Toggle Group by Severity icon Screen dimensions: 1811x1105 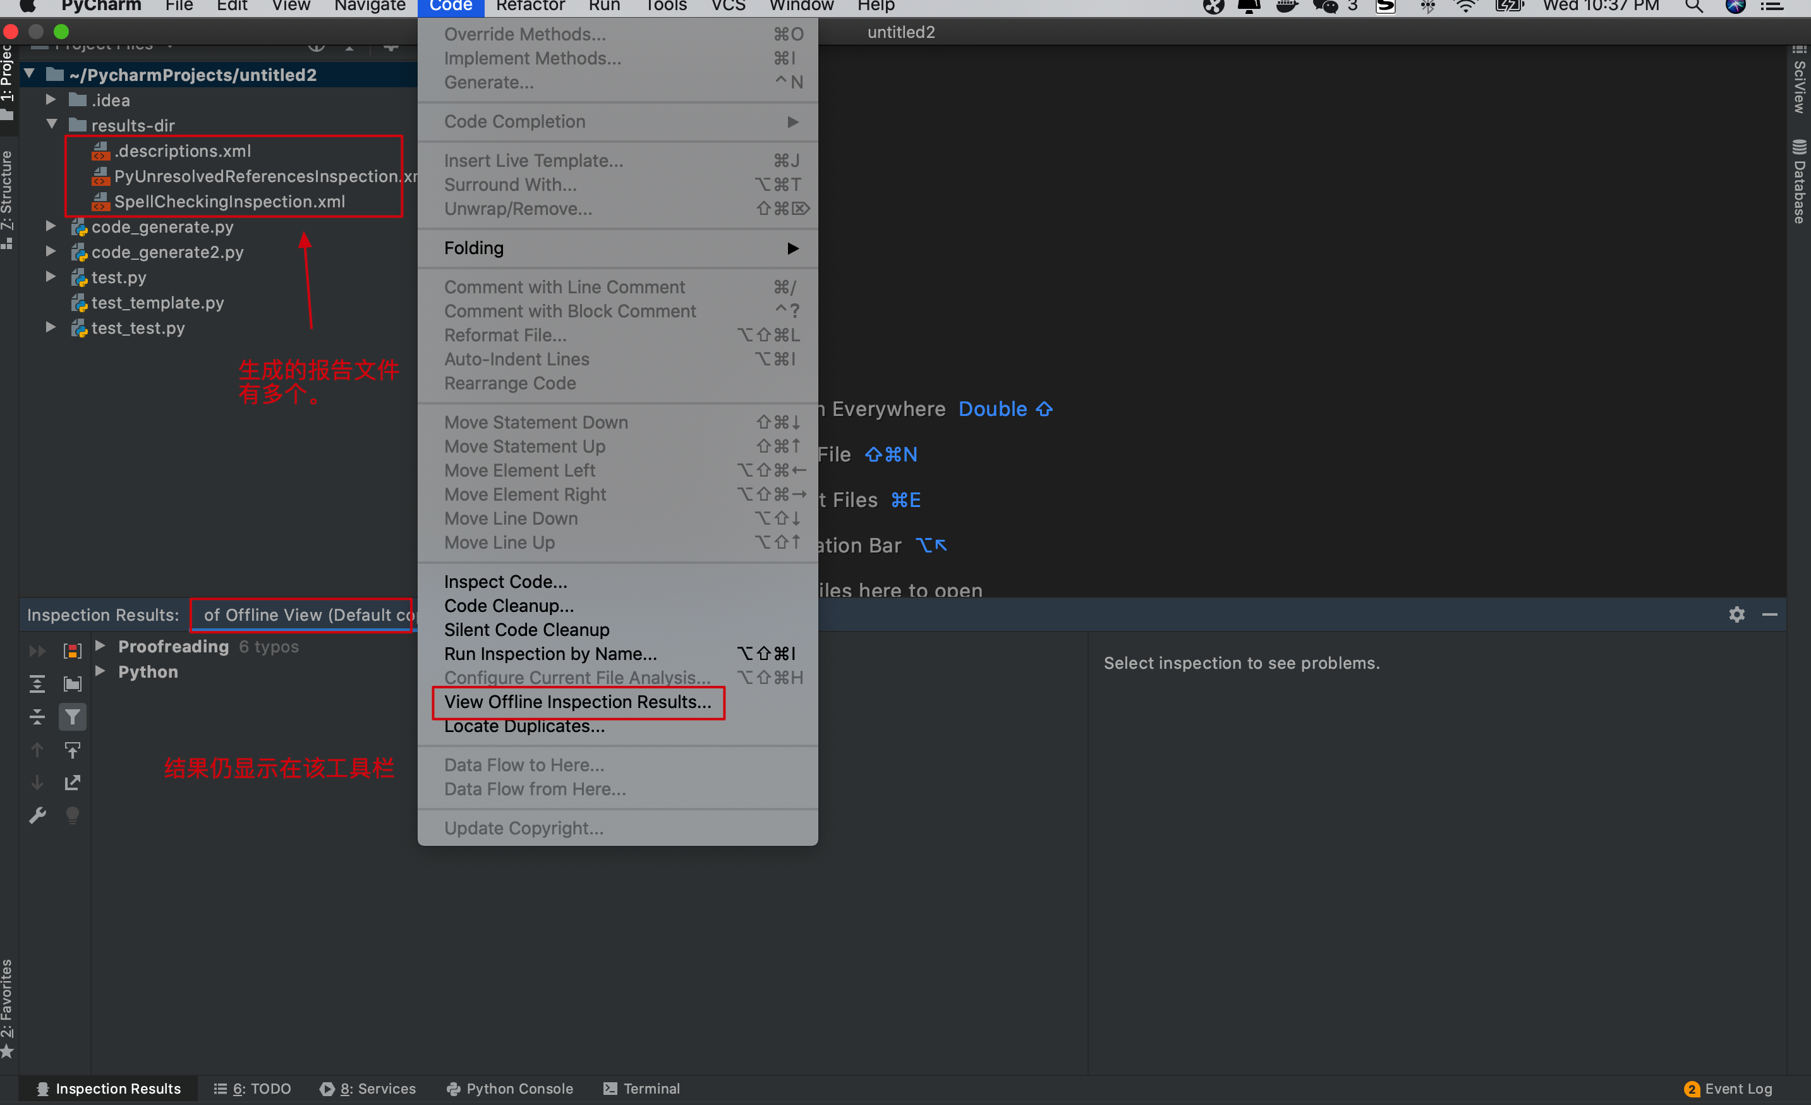[72, 650]
